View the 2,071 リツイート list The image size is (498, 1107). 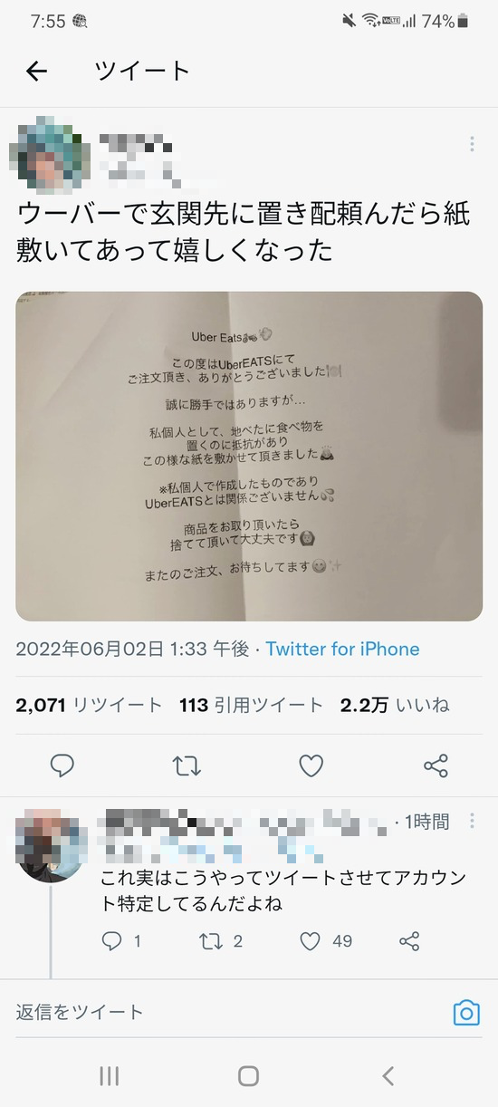[x=89, y=705]
